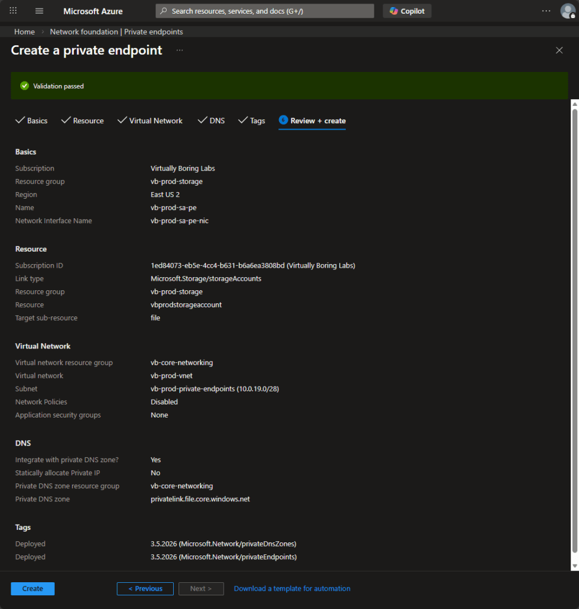The height and width of the screenshot is (609, 579).
Task: Click the scrollbar up arrow
Action: (x=575, y=104)
